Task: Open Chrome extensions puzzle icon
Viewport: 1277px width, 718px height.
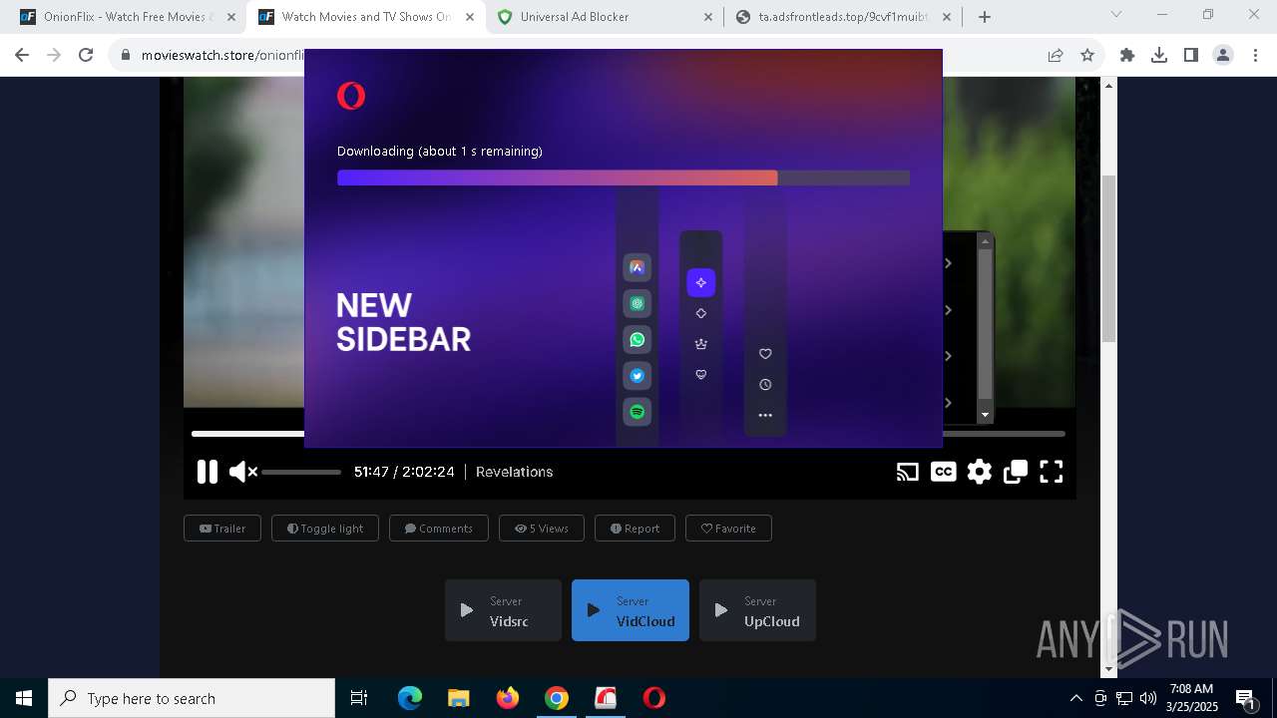Action: pos(1127,56)
